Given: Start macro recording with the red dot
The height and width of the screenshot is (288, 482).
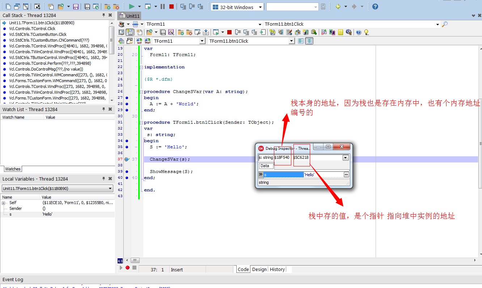Looking at the screenshot, I should (x=127, y=268).
